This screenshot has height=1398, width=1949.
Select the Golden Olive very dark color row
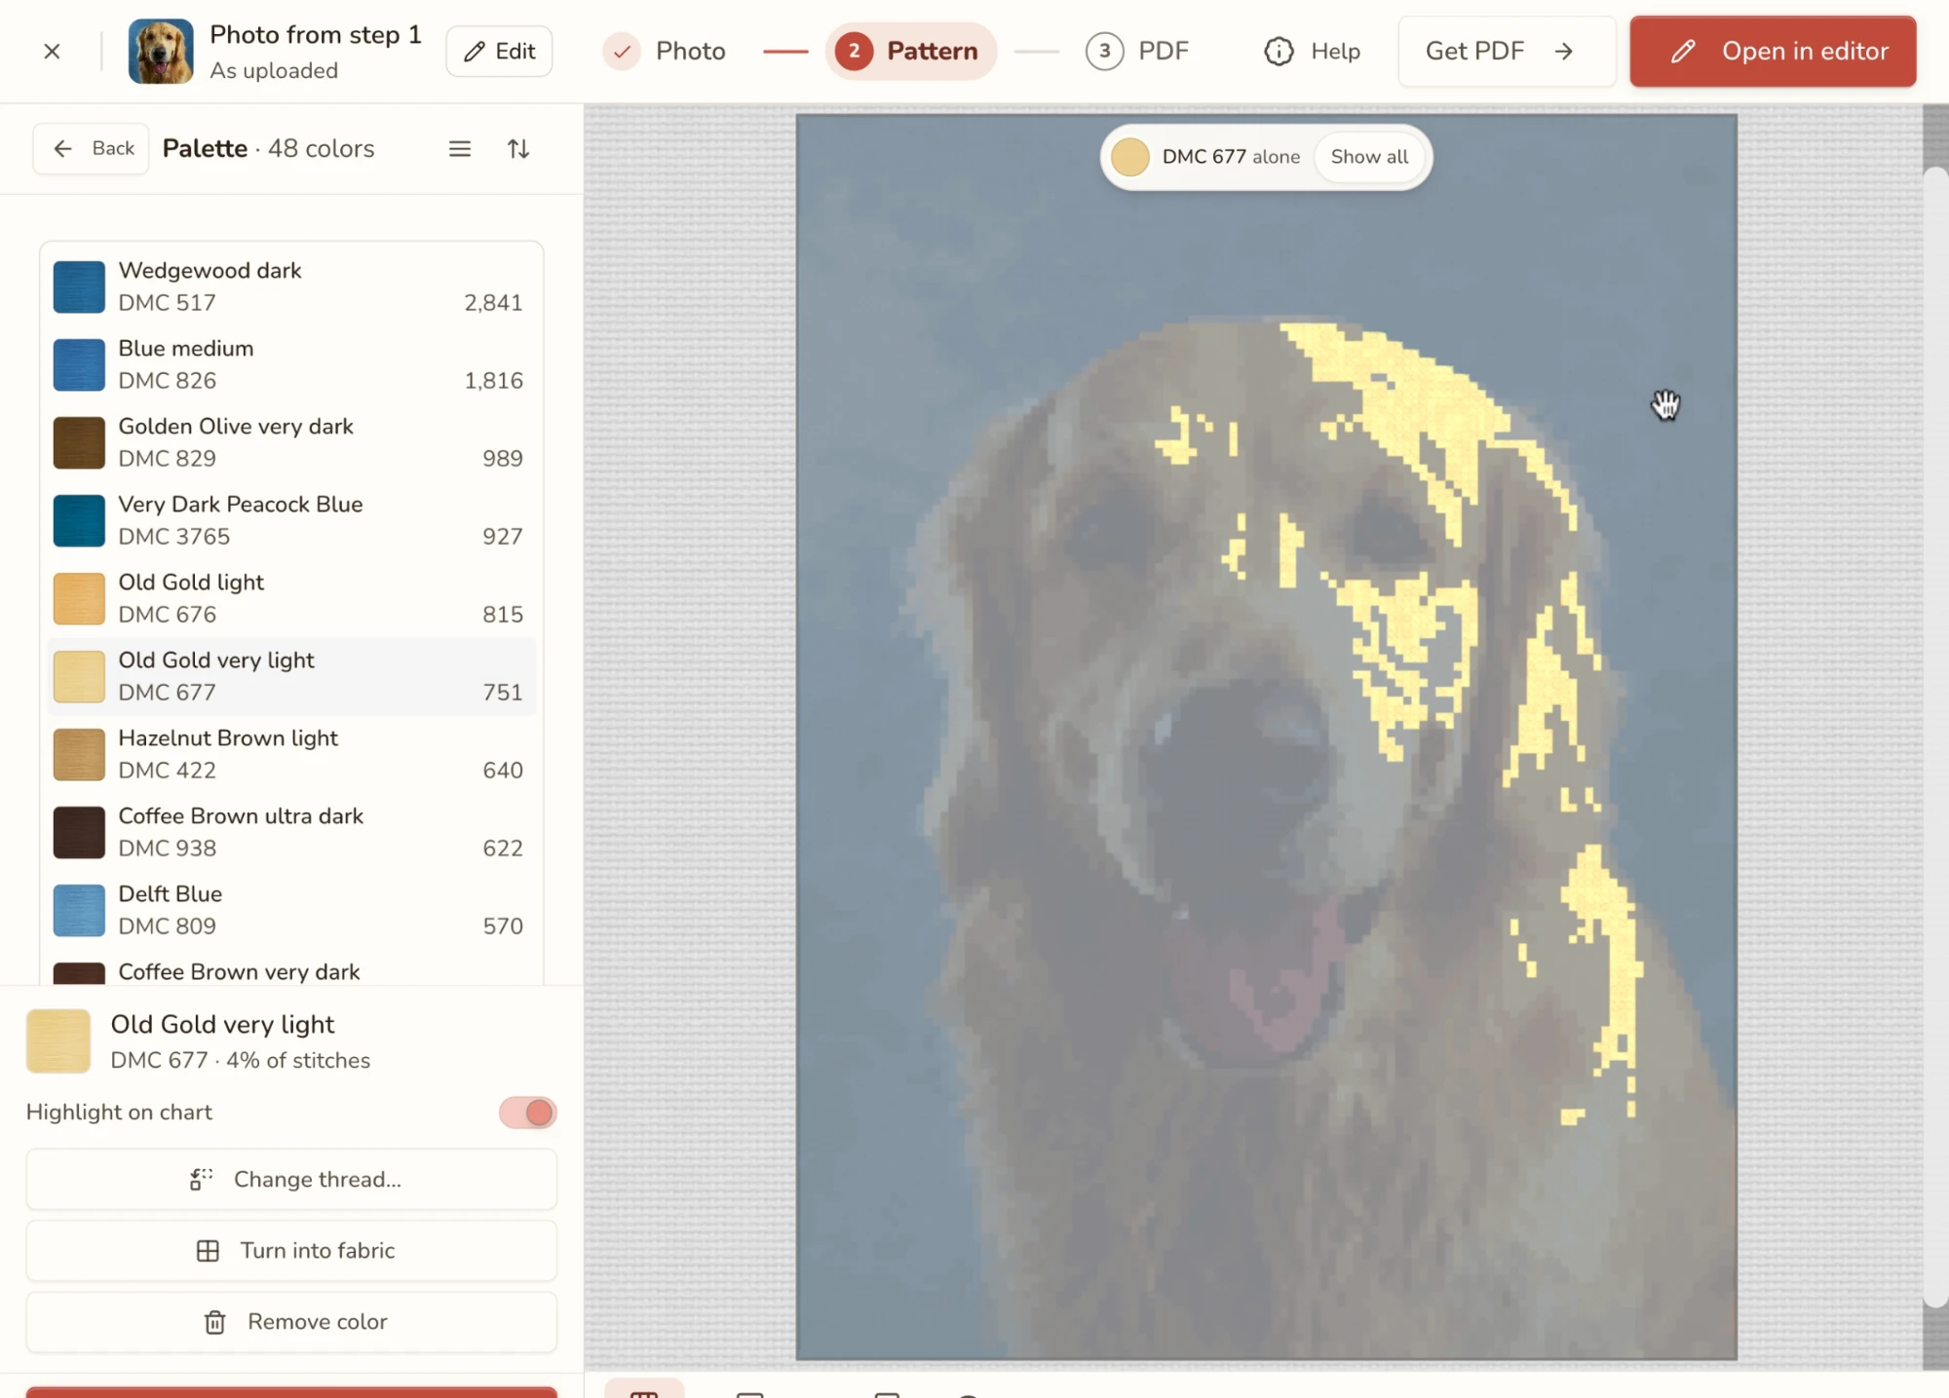(291, 442)
